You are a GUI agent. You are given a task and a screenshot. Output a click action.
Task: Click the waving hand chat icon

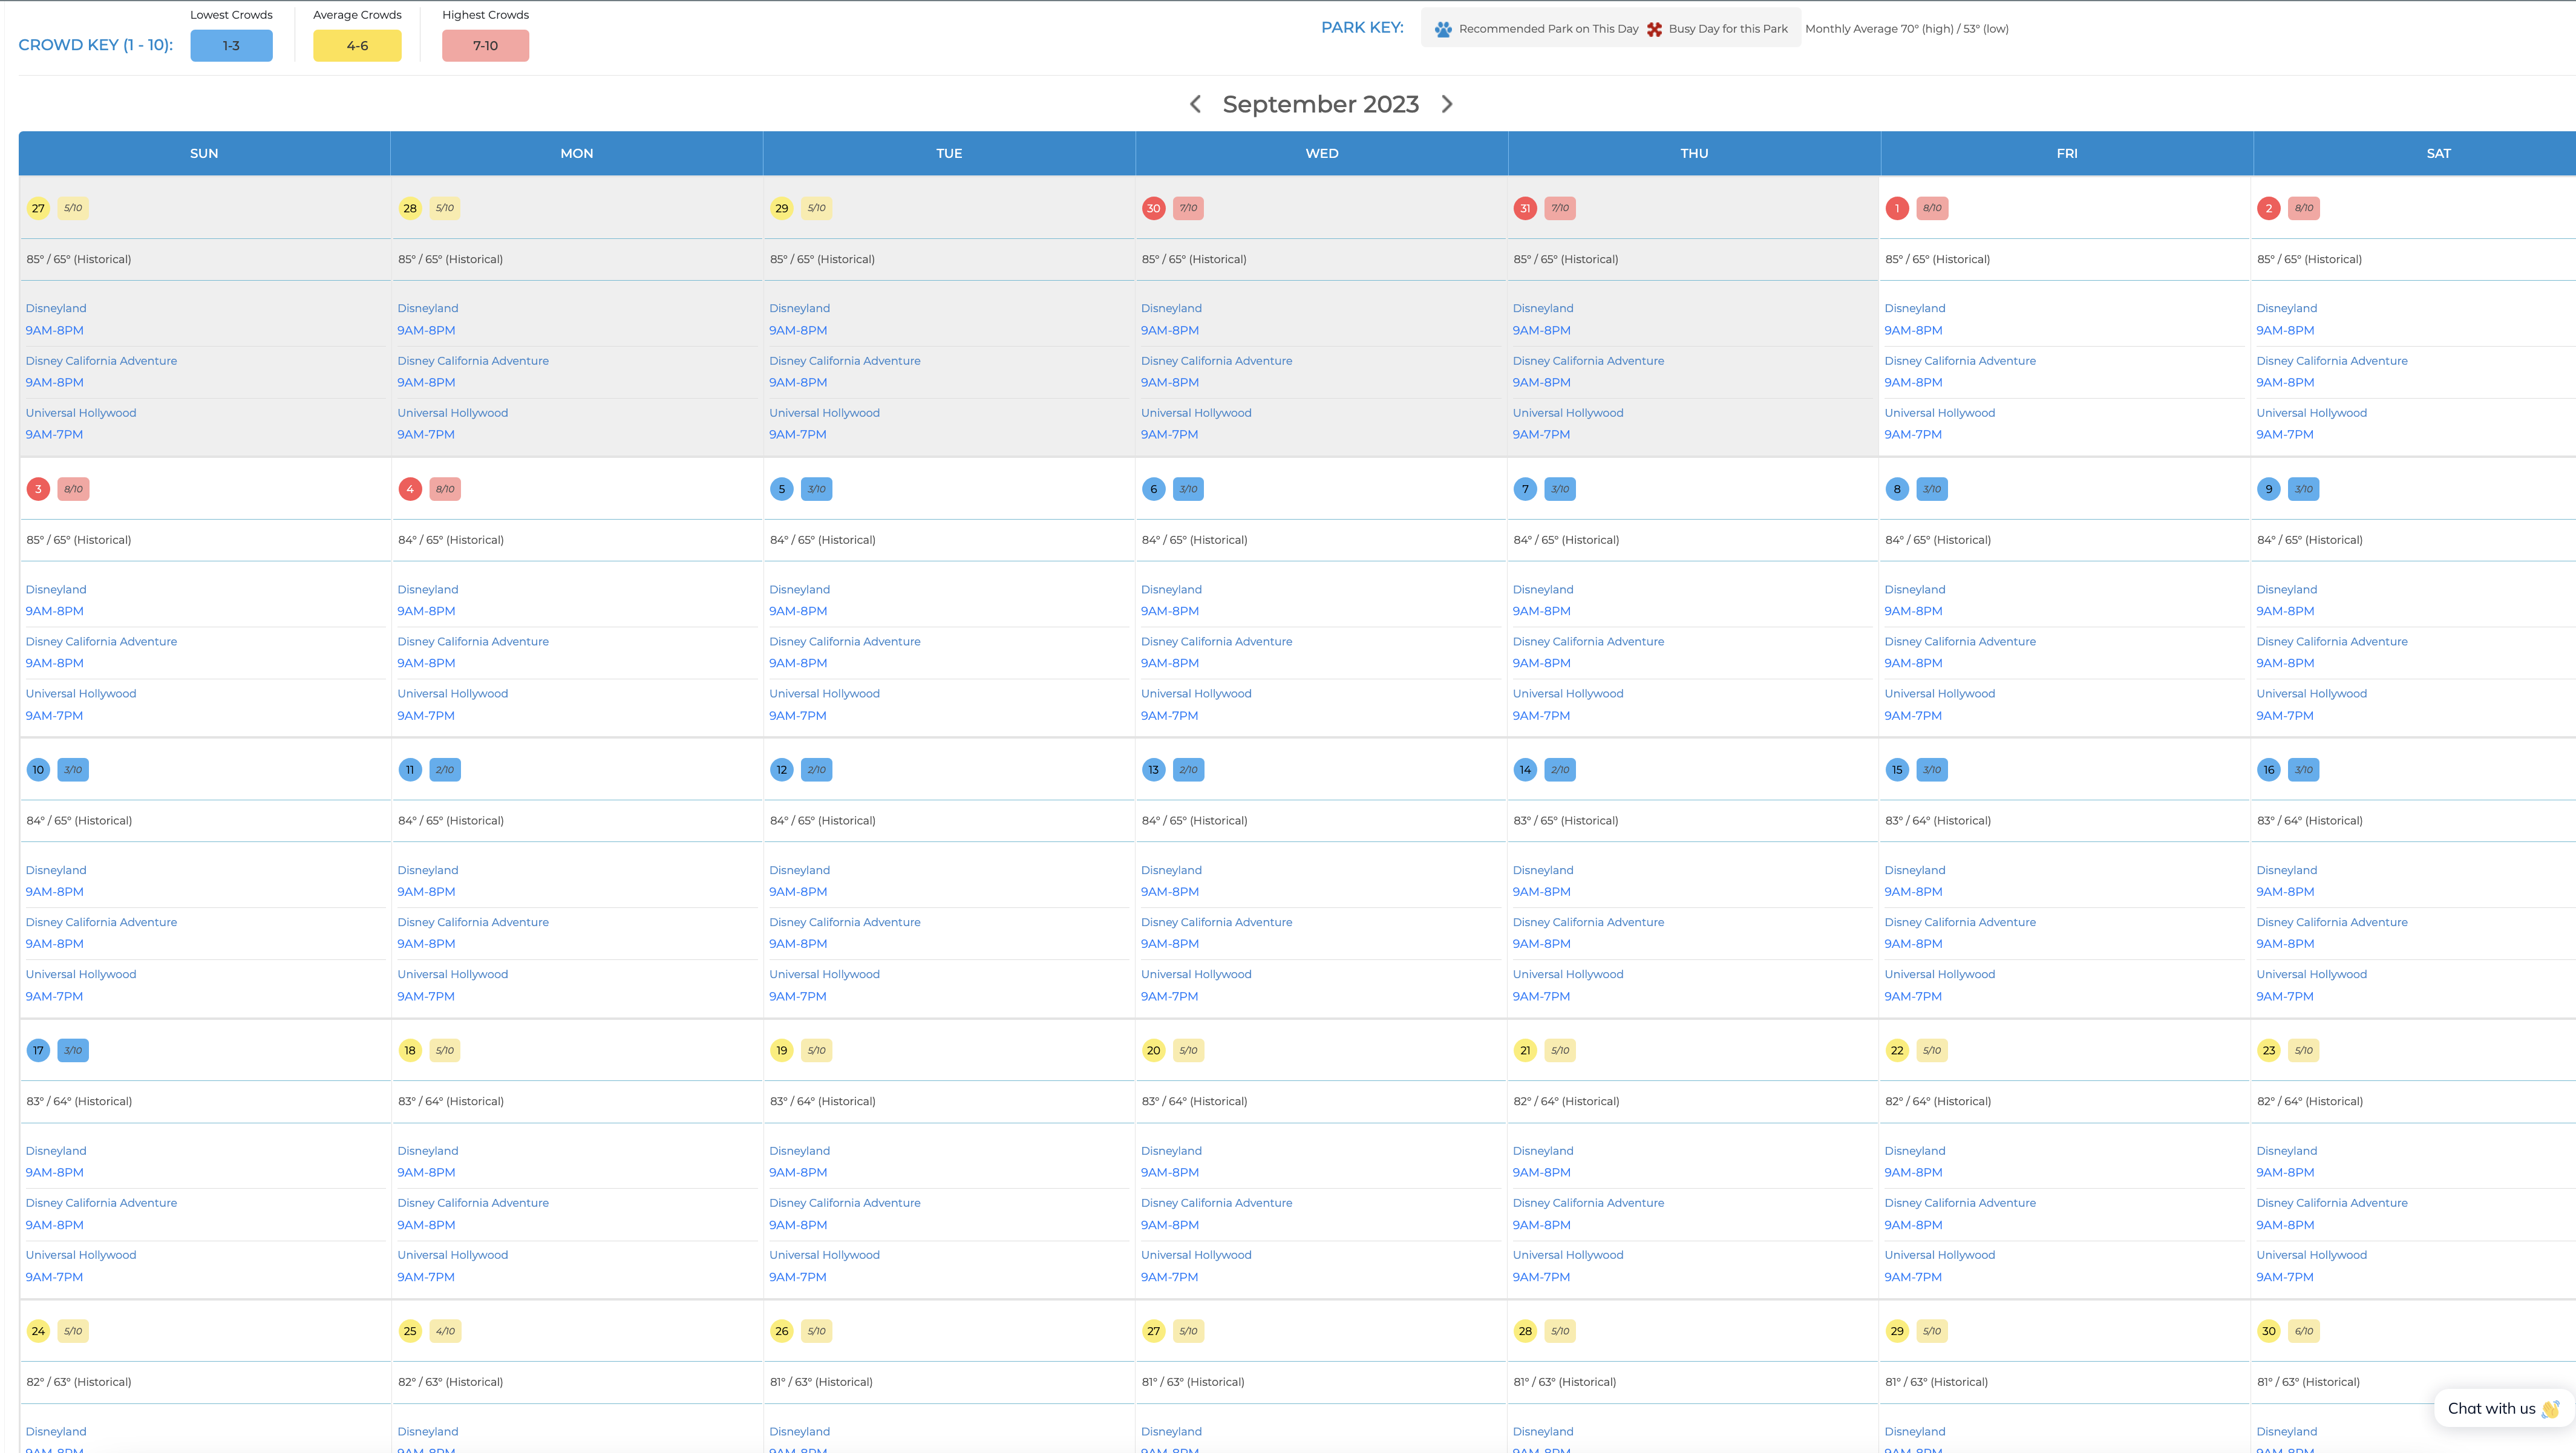(x=2550, y=1409)
